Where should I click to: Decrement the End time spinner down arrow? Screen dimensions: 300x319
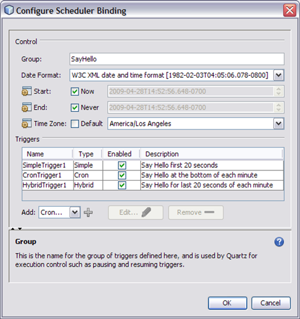click(278, 110)
